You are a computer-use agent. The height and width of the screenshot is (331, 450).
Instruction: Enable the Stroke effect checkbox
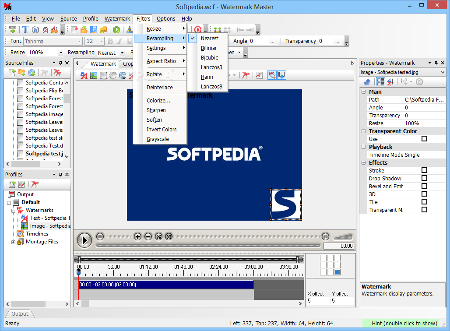(x=424, y=170)
